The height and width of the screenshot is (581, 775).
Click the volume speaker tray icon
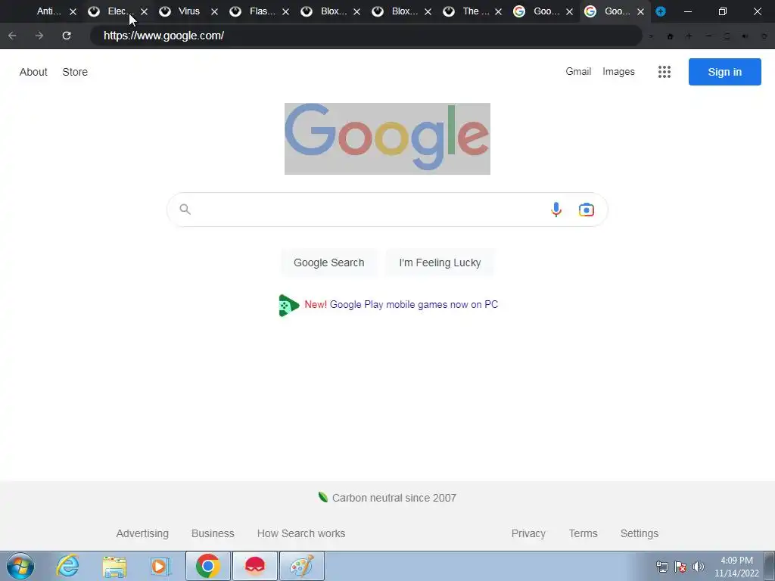pyautogui.click(x=699, y=567)
